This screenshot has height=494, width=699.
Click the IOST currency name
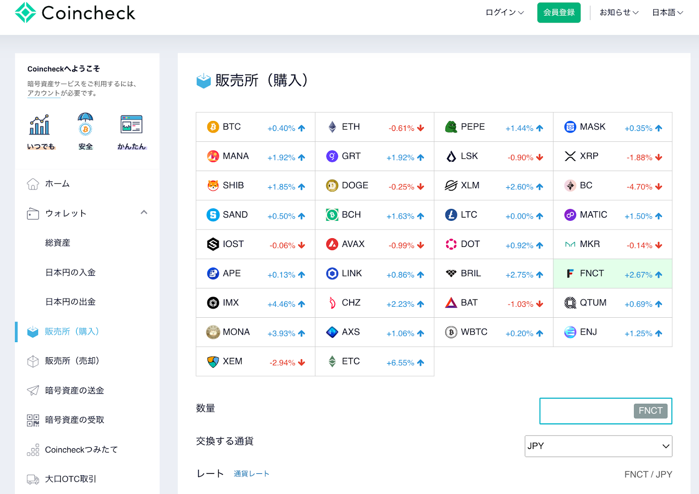click(x=233, y=244)
